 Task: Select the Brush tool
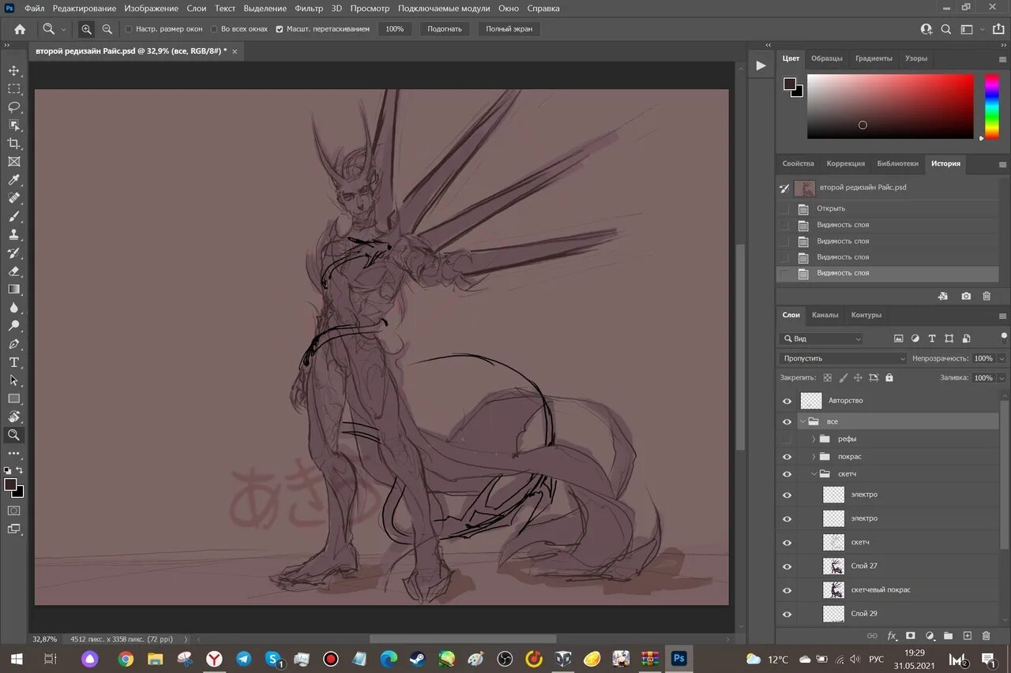[14, 216]
